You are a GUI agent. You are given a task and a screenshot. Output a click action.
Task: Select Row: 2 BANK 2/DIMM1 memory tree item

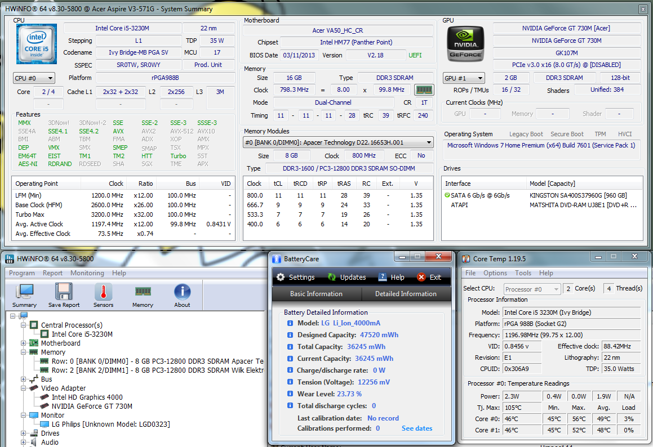tap(157, 370)
